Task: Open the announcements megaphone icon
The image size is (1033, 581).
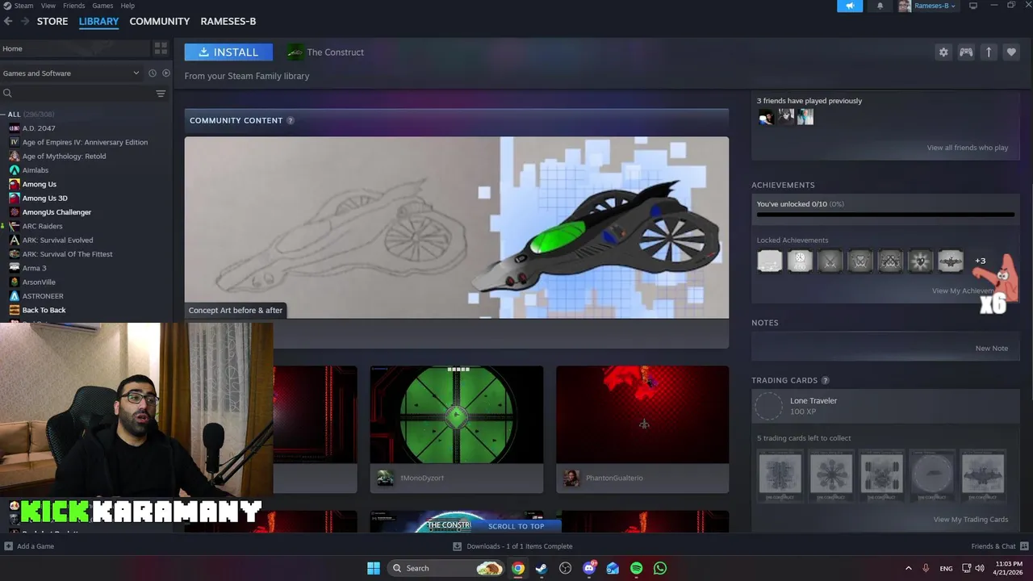Action: coord(850,6)
